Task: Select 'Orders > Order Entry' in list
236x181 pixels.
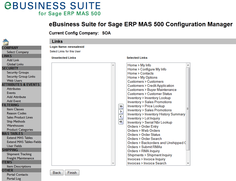Action: (143, 127)
